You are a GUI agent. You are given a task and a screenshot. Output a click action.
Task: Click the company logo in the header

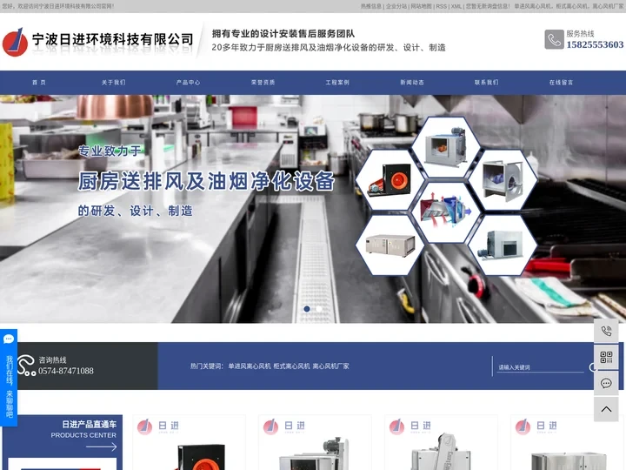pos(15,41)
